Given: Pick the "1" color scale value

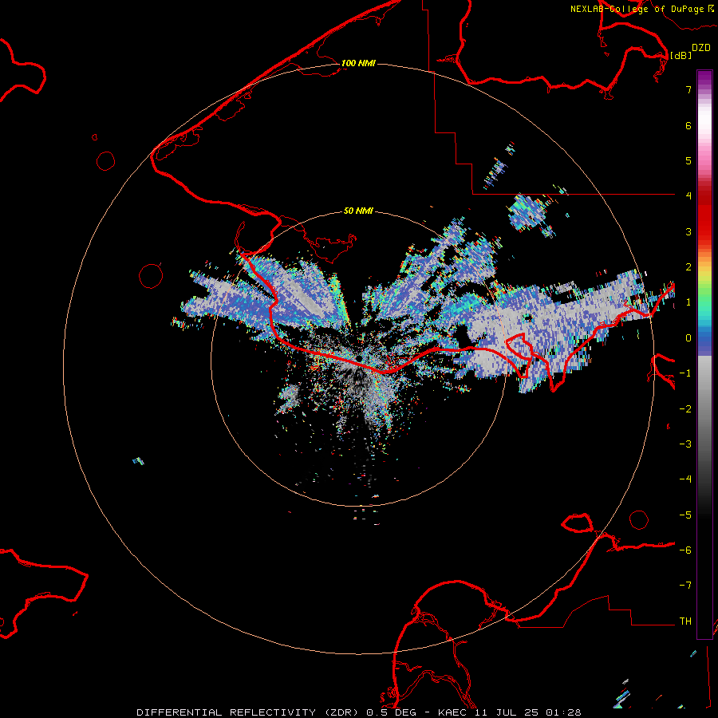Looking at the screenshot, I should click(x=688, y=302).
